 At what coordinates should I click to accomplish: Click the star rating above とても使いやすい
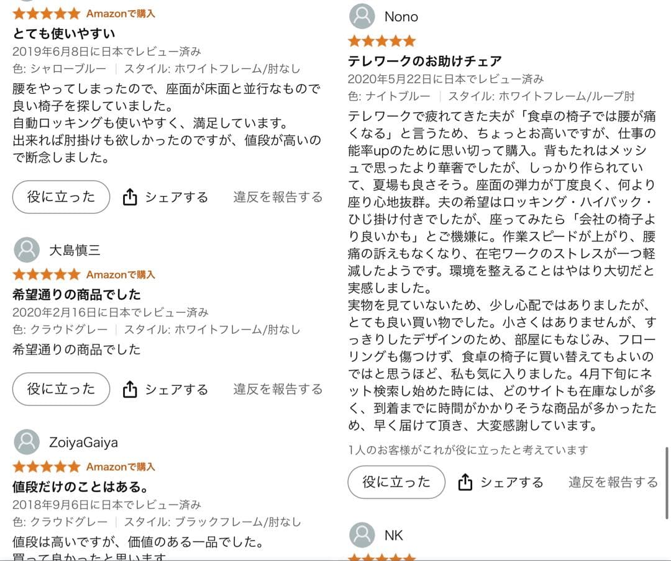coord(46,12)
